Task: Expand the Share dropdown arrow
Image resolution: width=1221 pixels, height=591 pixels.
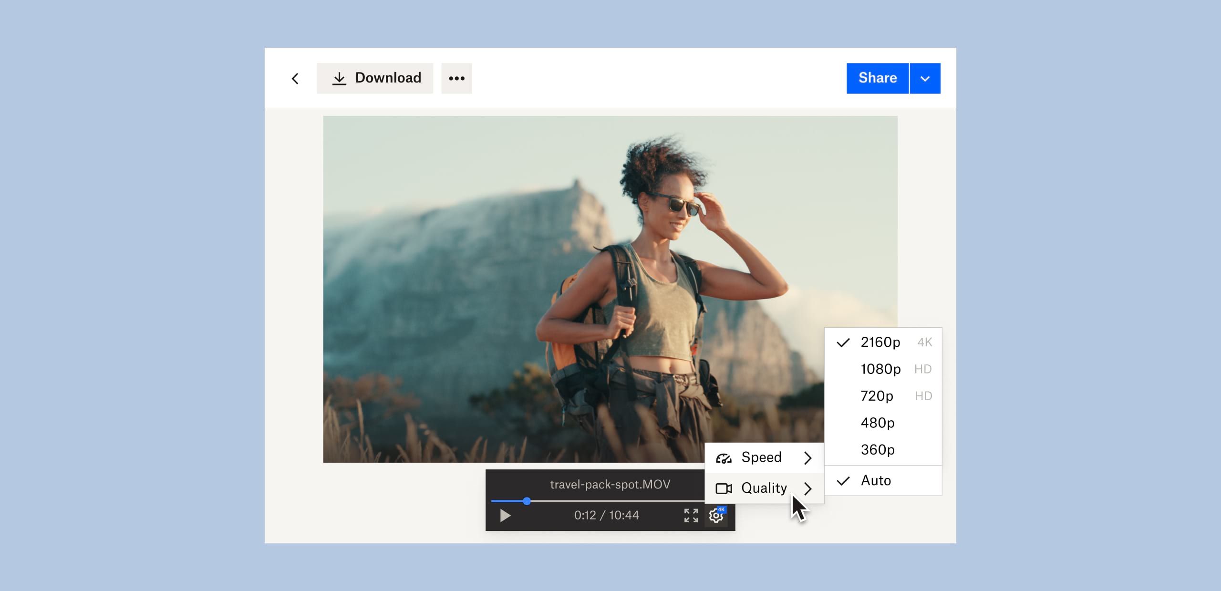Action: coord(925,79)
